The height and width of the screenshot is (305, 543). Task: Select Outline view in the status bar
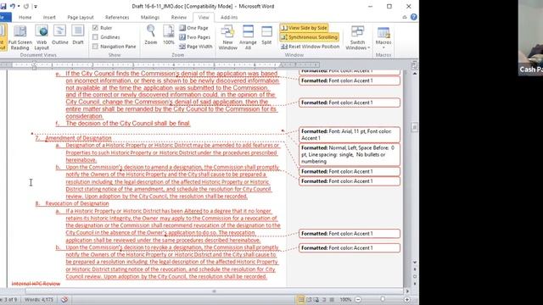tap(324, 299)
